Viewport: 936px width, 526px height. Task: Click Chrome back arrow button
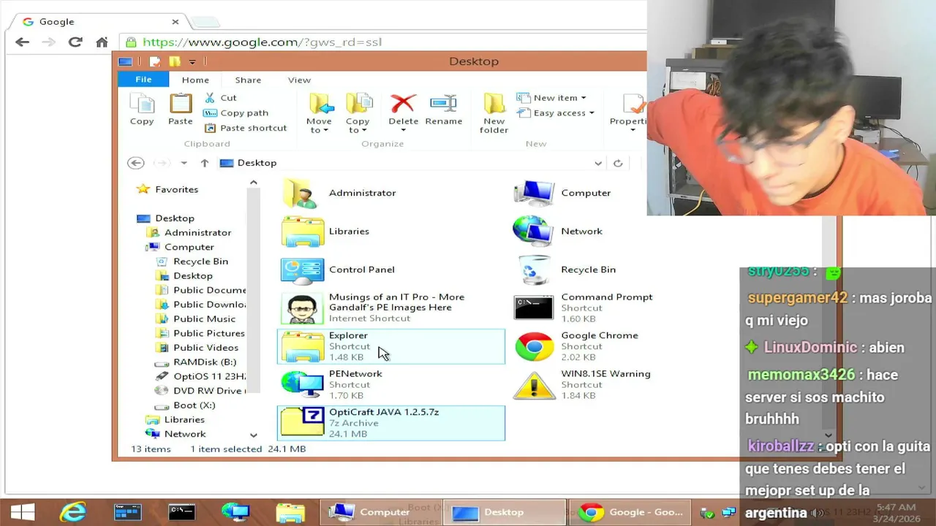click(x=22, y=42)
